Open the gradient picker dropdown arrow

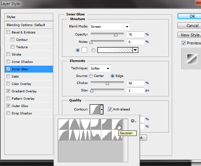point(135,50)
